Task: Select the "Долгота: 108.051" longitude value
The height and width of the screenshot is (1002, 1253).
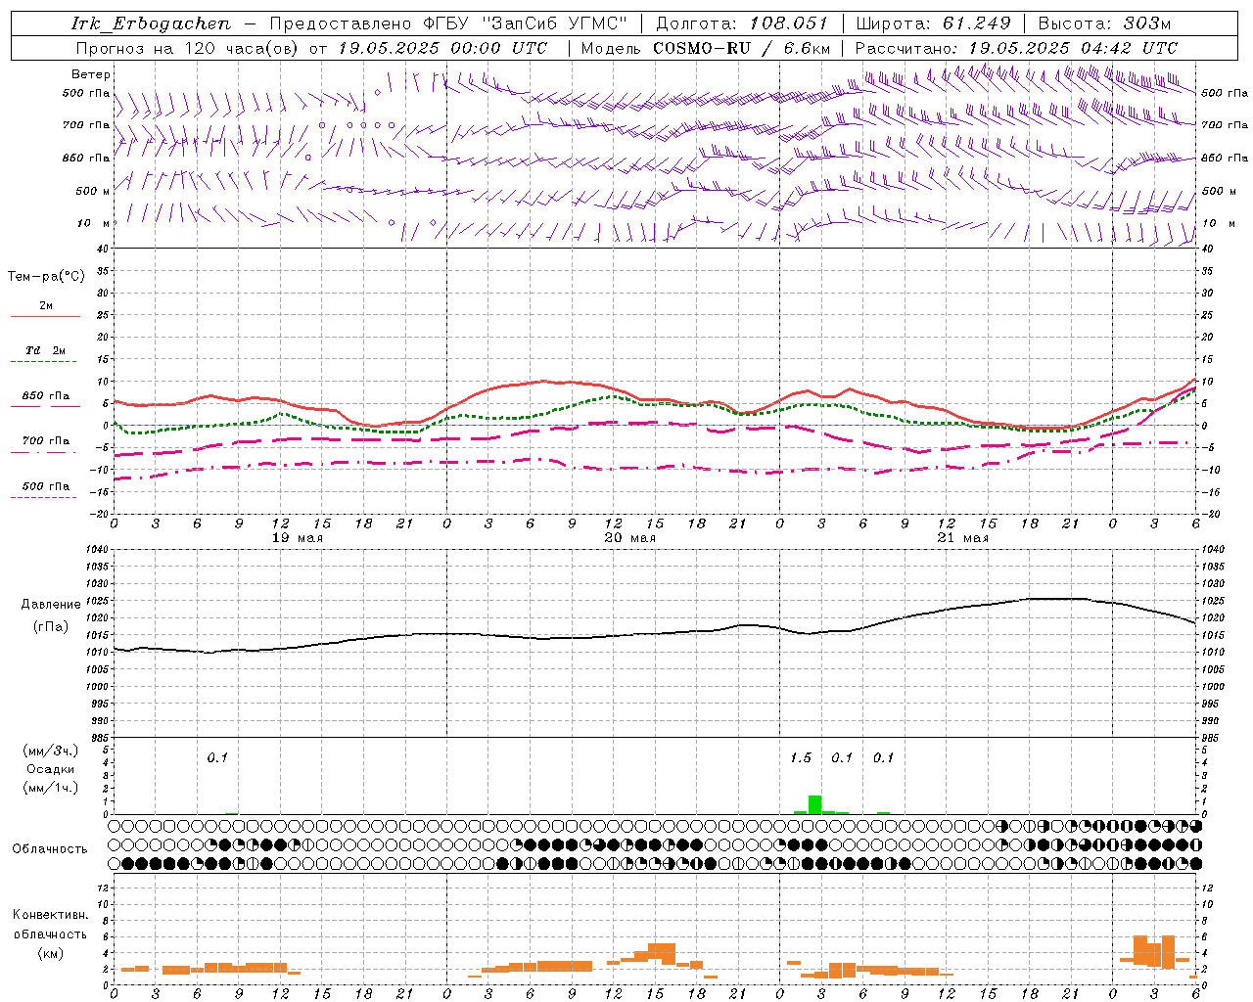Action: tap(741, 23)
